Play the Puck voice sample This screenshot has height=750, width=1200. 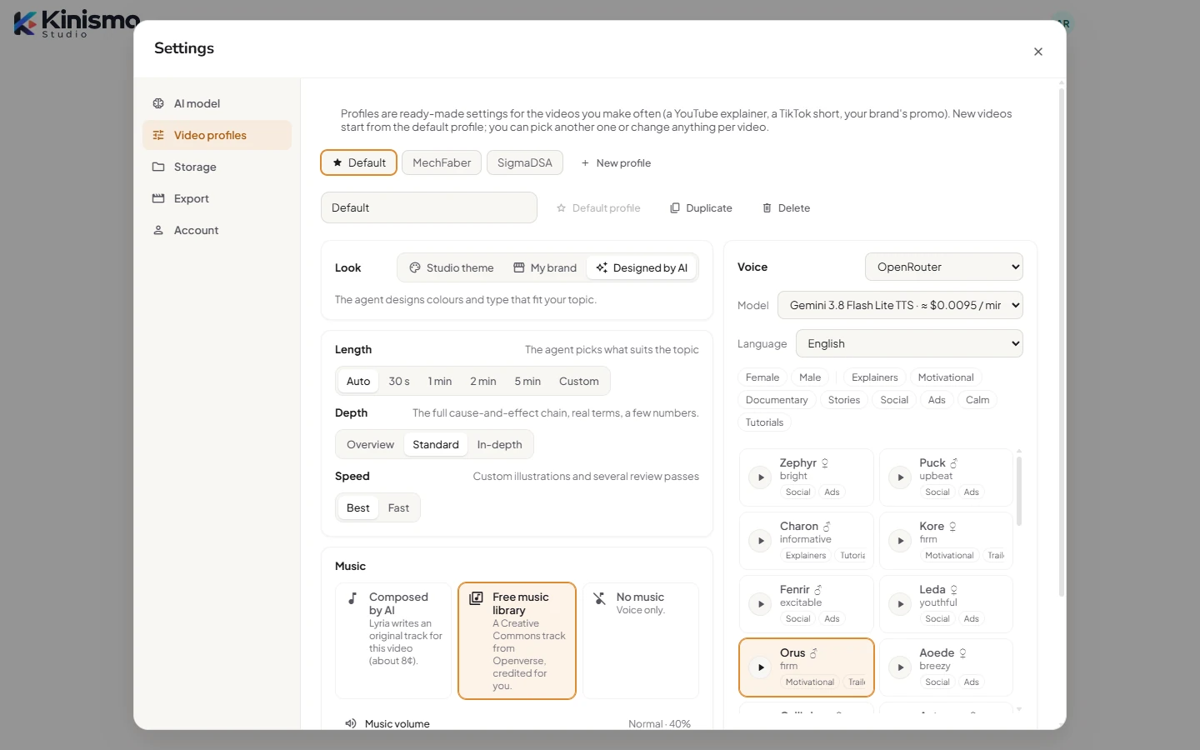[x=900, y=477]
